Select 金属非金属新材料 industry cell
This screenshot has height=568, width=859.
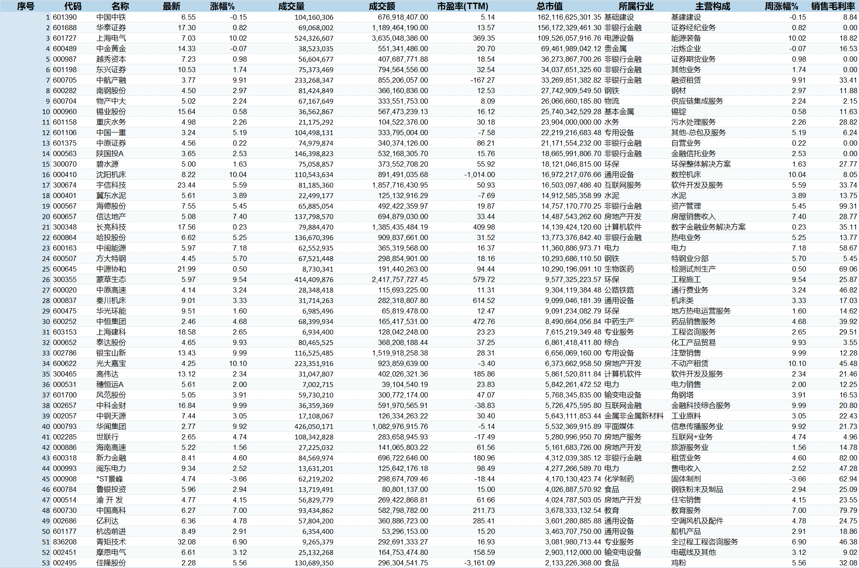coord(634,416)
